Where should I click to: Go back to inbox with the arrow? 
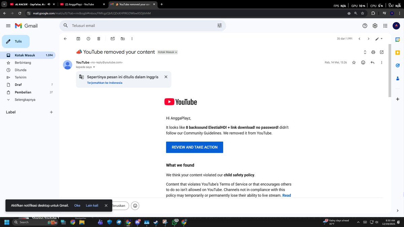click(65, 39)
